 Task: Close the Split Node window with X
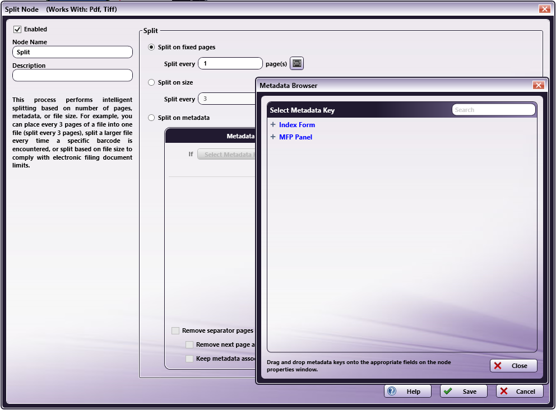[544, 9]
